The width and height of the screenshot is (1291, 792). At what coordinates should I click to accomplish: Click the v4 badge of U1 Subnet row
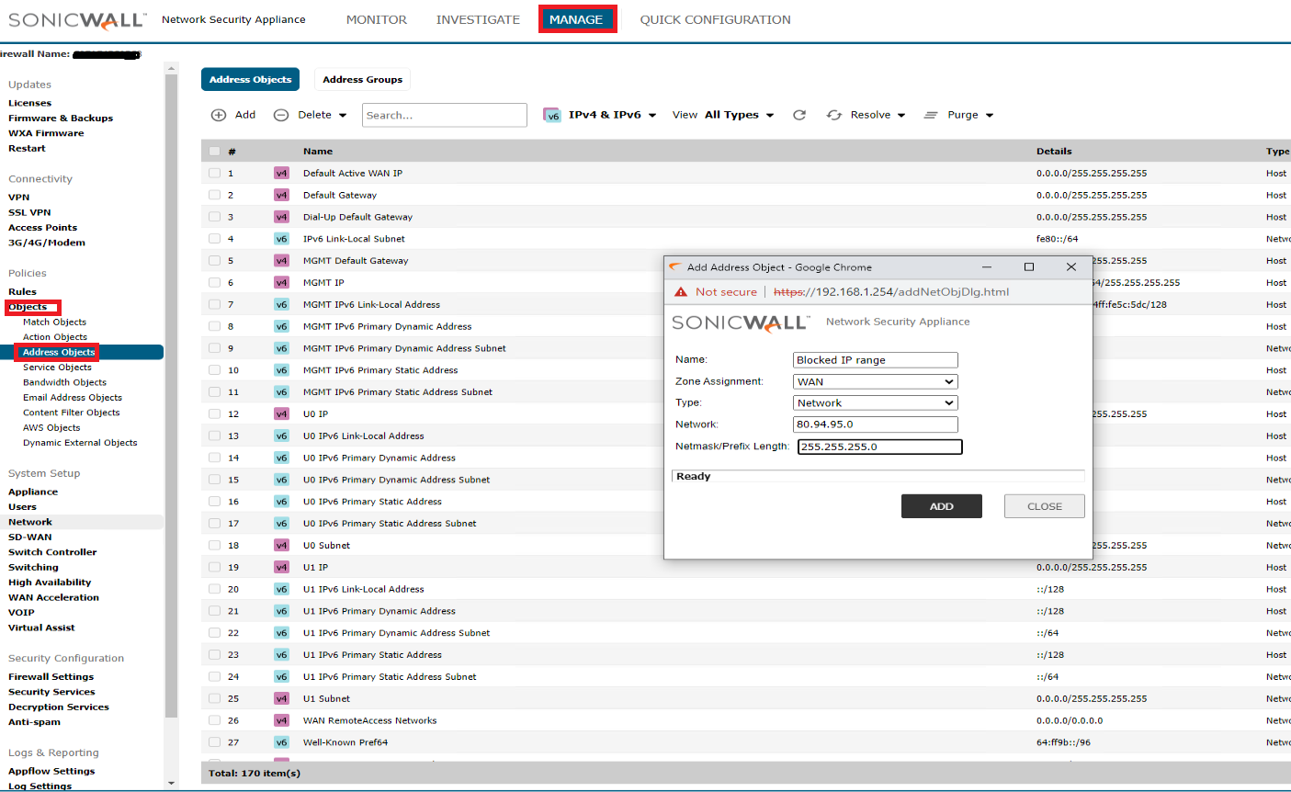[281, 698]
